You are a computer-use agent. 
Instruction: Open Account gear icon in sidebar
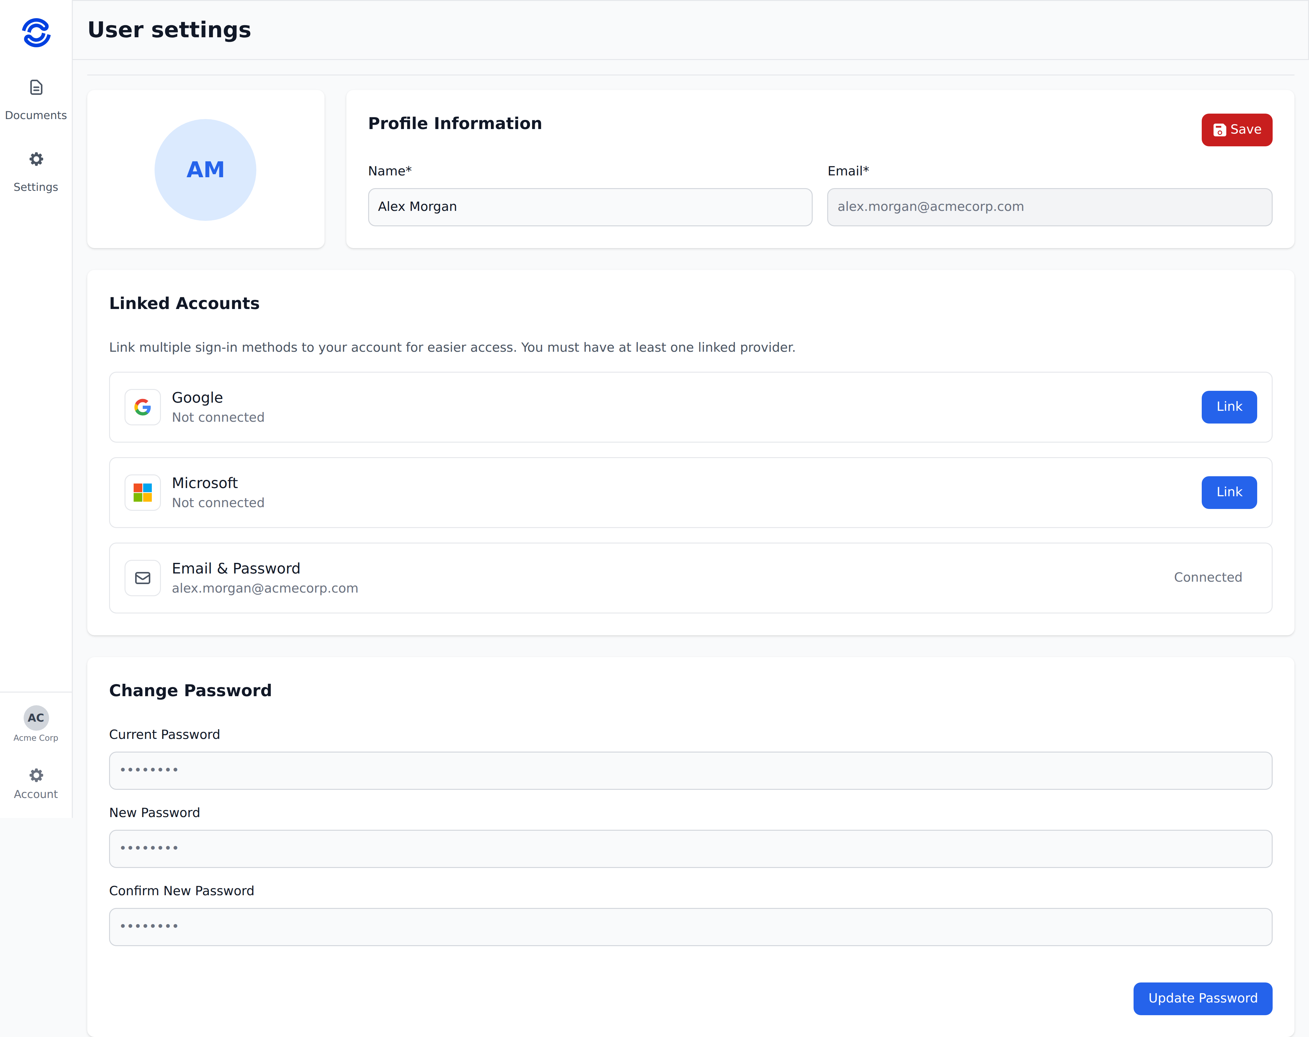(x=36, y=775)
